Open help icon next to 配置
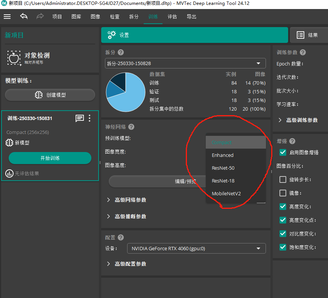The width and height of the screenshot is (328, 298). 121,237
